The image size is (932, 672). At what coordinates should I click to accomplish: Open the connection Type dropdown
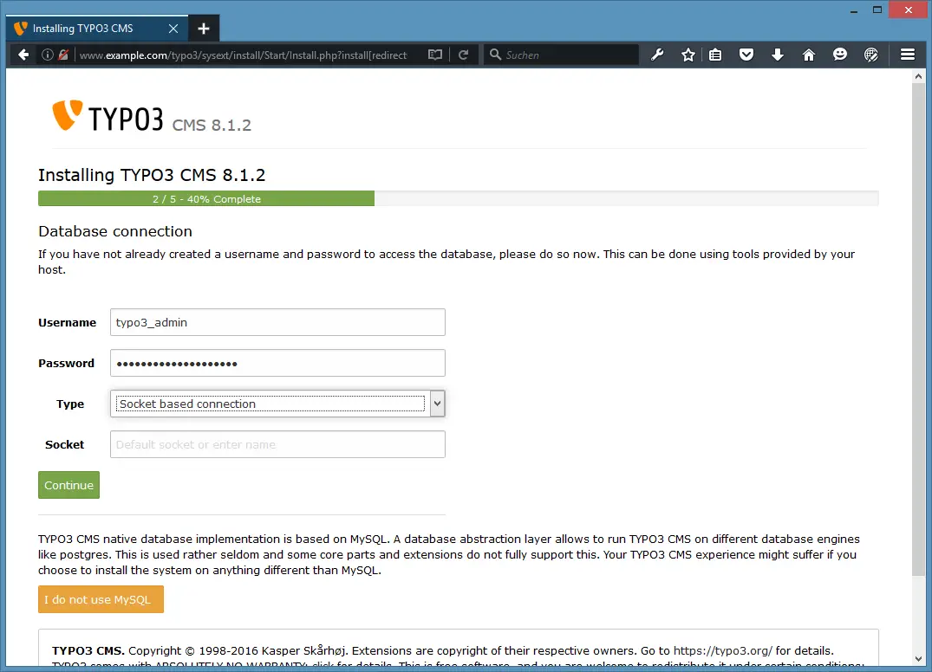coord(277,404)
